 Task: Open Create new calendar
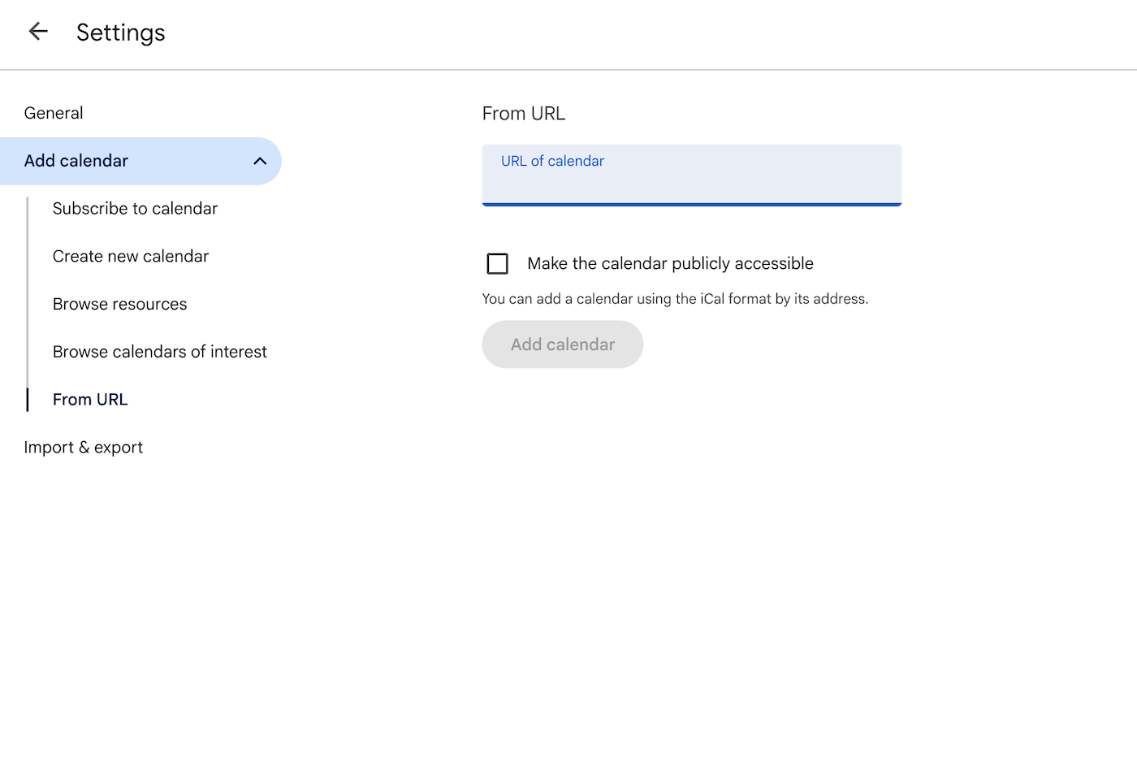tap(130, 256)
